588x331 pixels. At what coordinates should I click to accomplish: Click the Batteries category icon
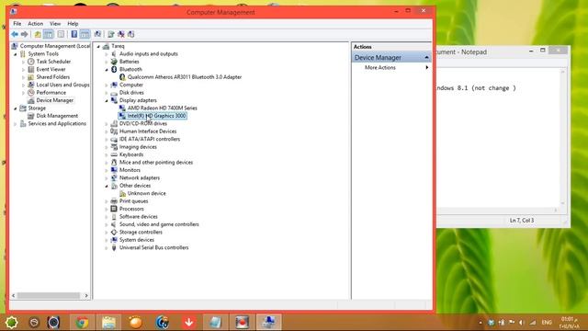[x=114, y=62]
